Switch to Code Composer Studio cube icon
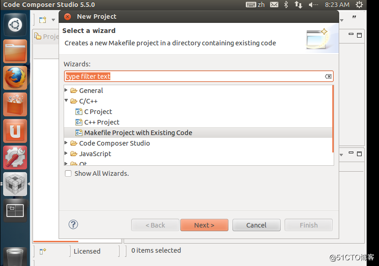 pos(15,184)
